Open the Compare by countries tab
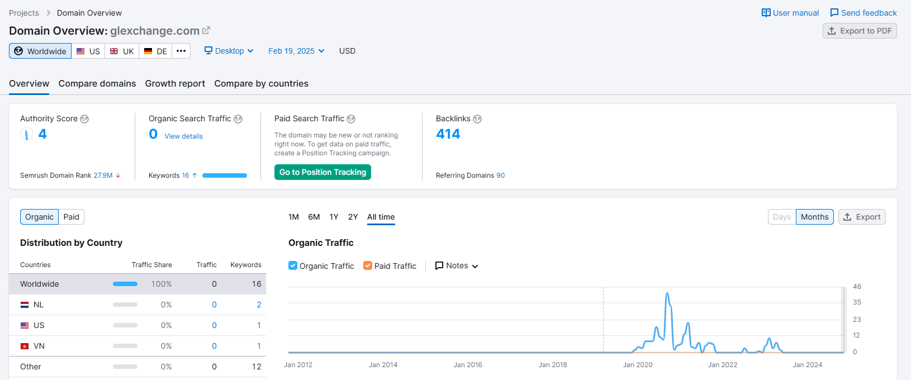 point(261,83)
